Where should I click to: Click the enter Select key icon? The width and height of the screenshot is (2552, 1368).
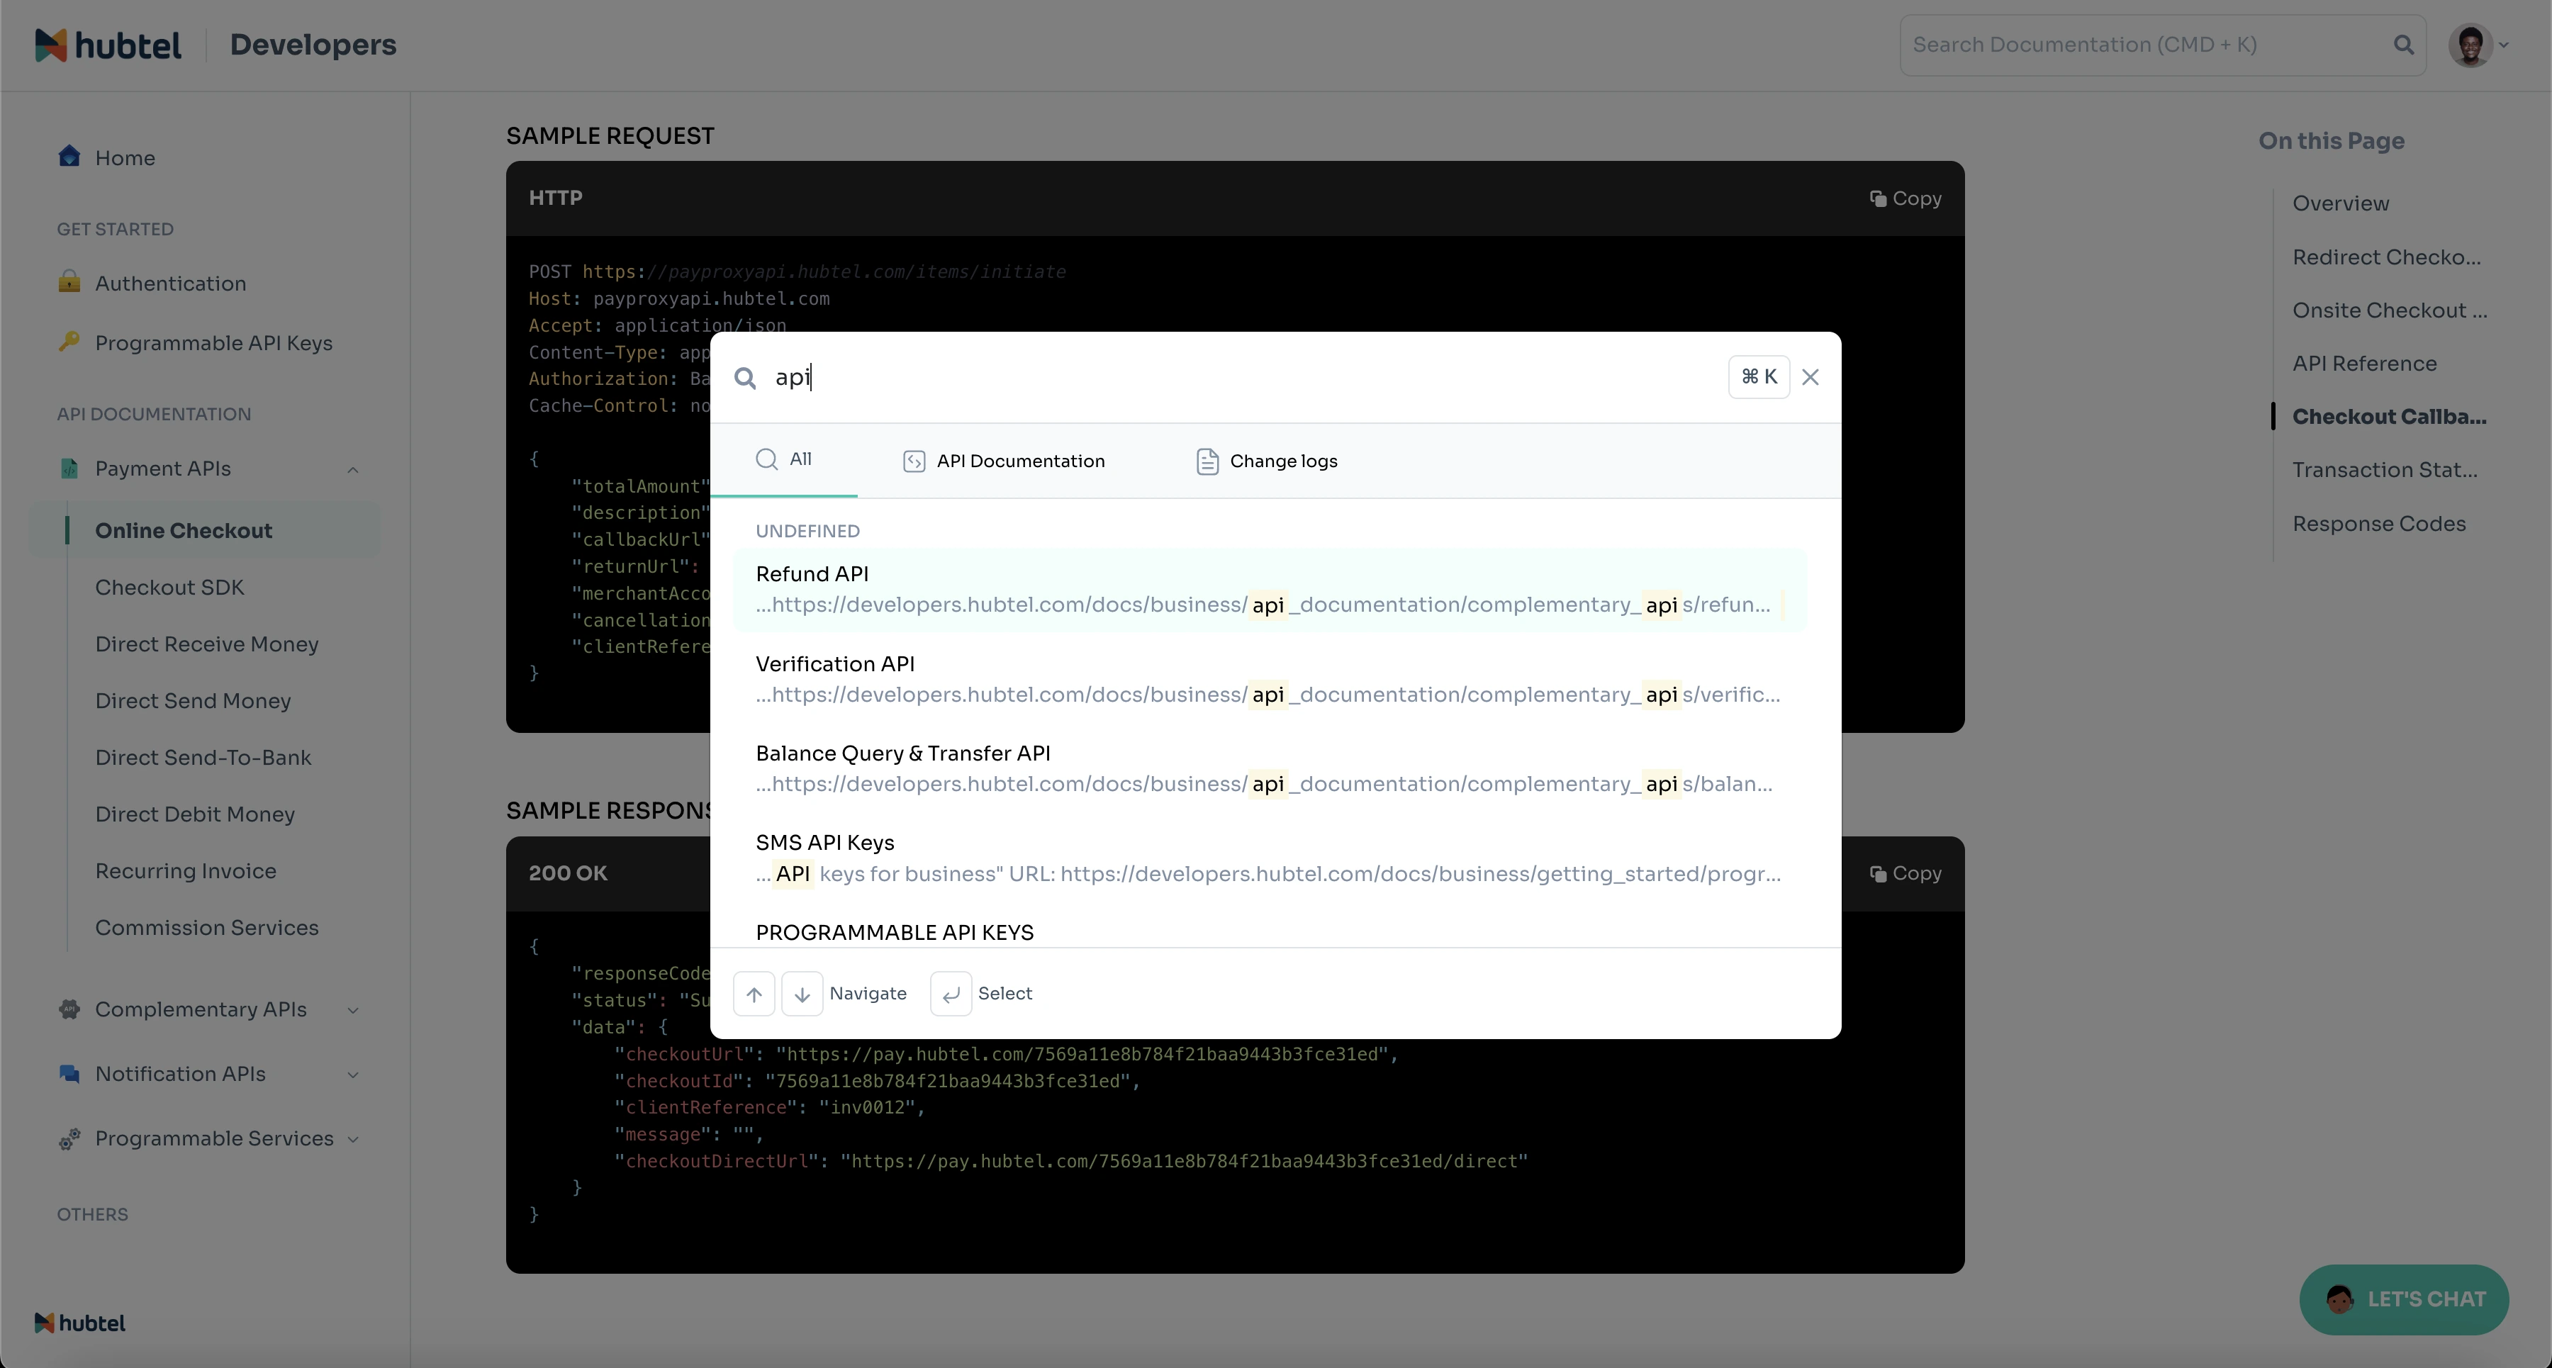tap(951, 994)
